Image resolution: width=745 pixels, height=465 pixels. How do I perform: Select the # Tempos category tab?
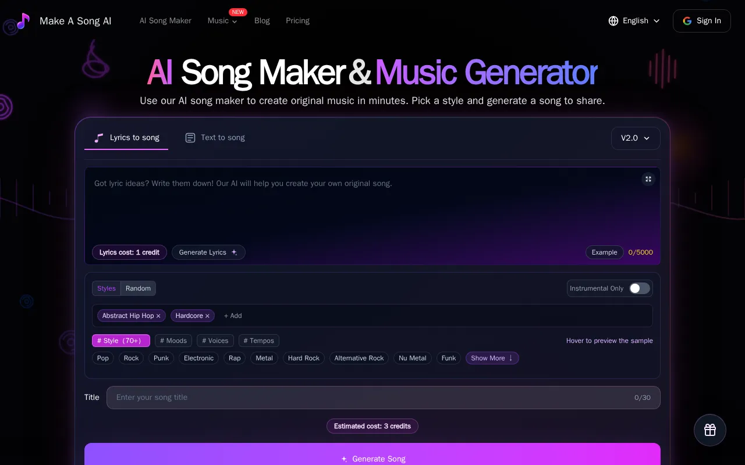click(x=259, y=341)
